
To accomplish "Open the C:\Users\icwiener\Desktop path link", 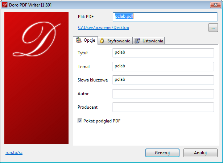I will click(104, 28).
